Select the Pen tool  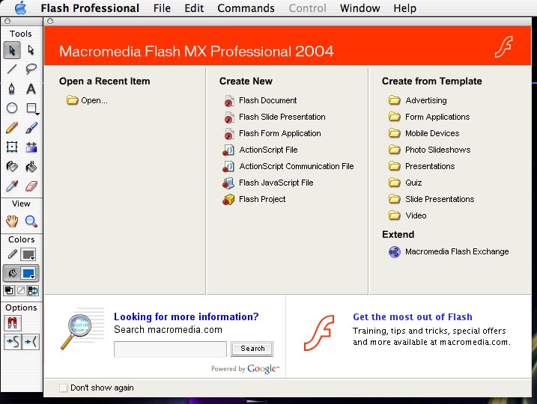[x=12, y=89]
